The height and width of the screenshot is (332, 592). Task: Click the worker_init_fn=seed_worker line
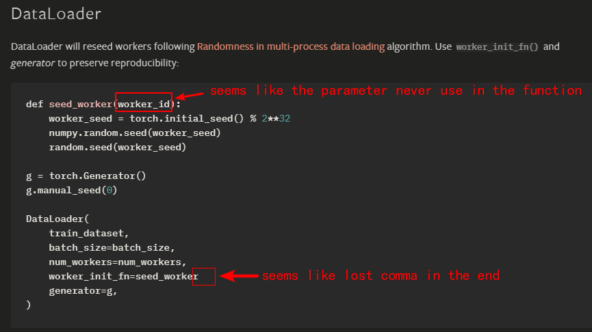[123, 276]
